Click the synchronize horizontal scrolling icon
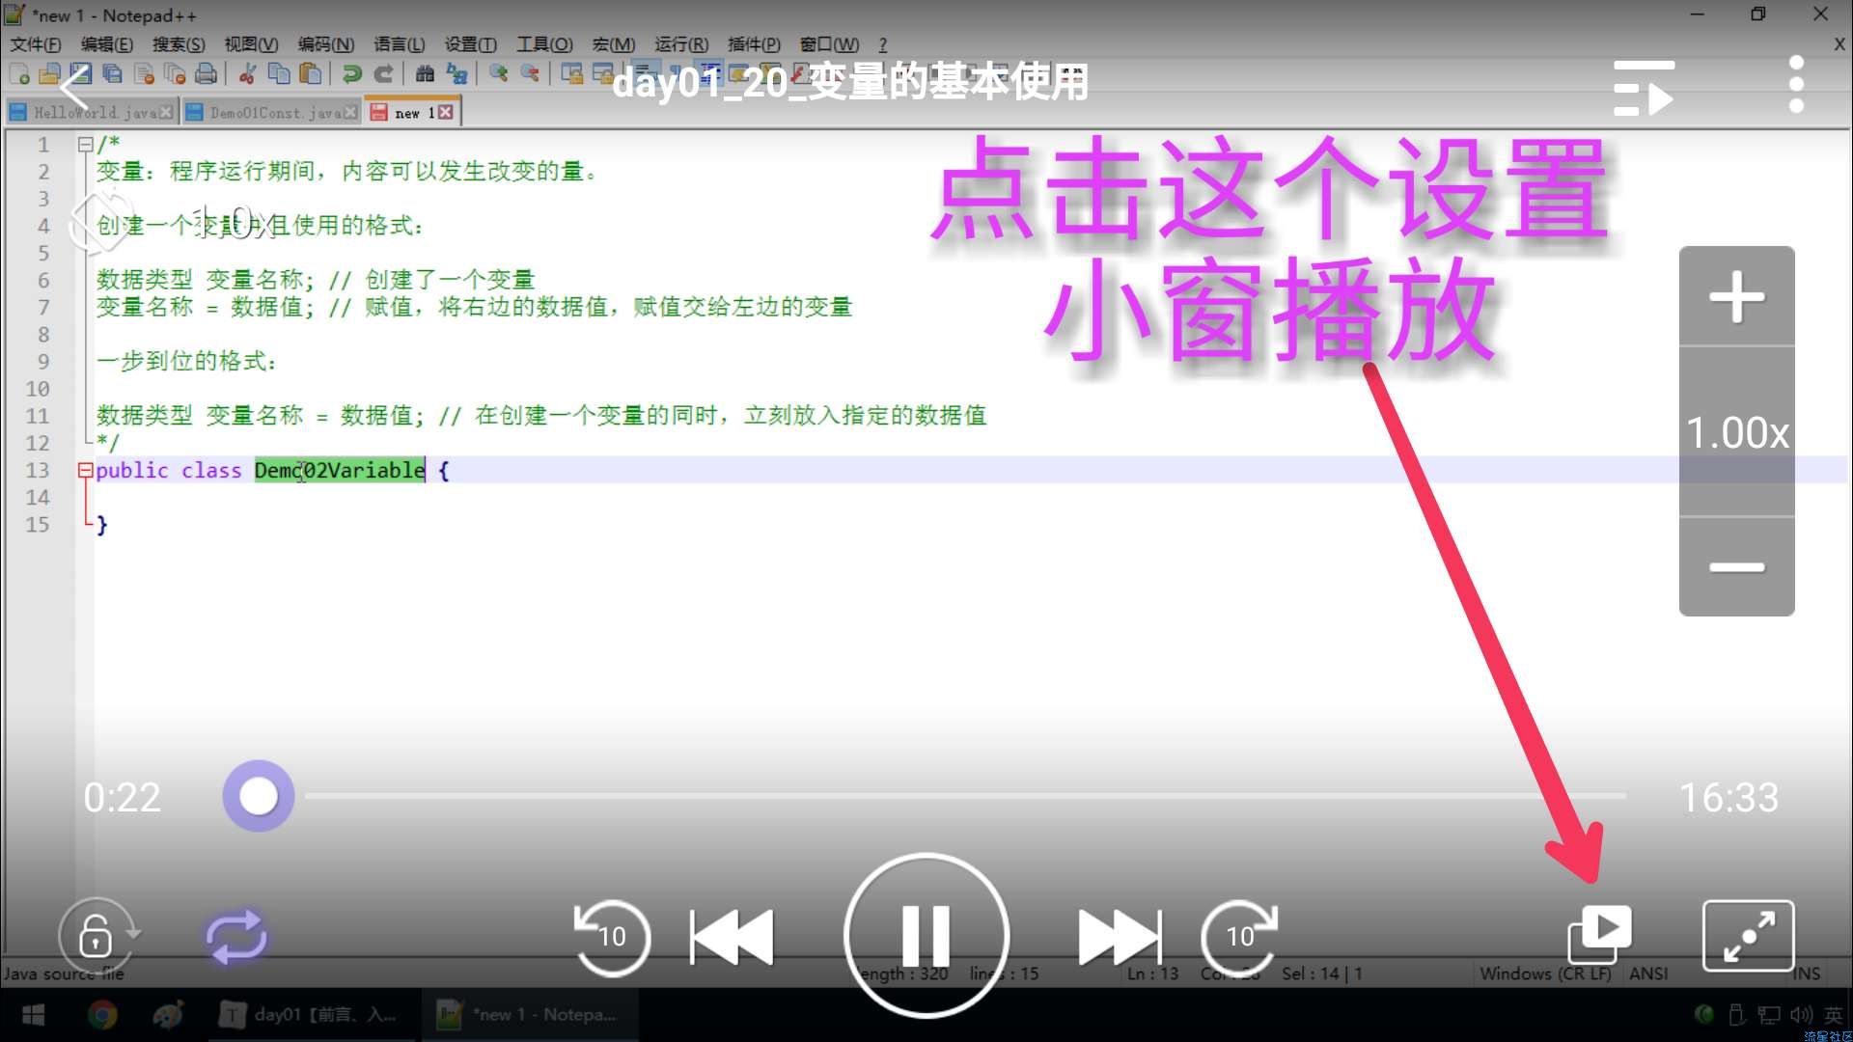Viewport: 1853px width, 1042px height. click(603, 73)
